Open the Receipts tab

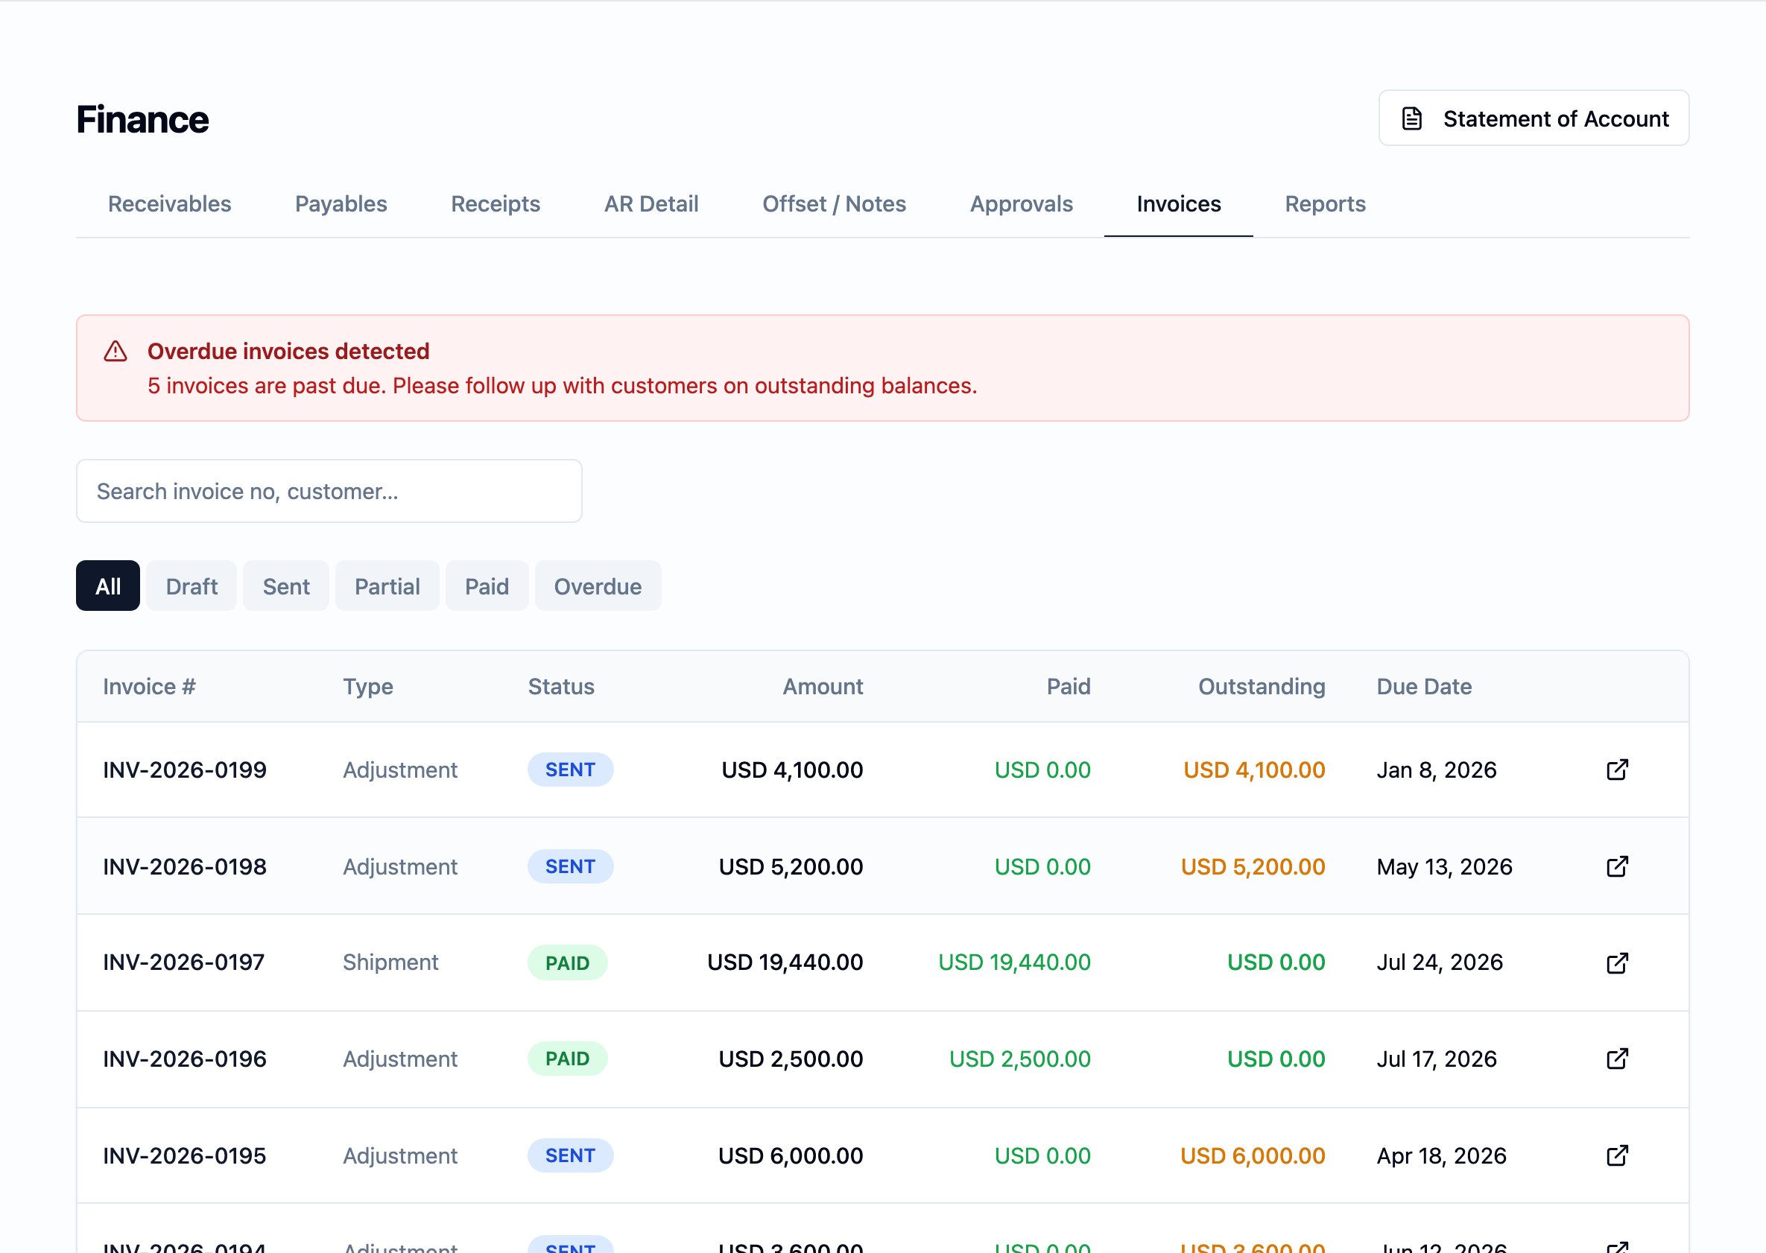[496, 203]
